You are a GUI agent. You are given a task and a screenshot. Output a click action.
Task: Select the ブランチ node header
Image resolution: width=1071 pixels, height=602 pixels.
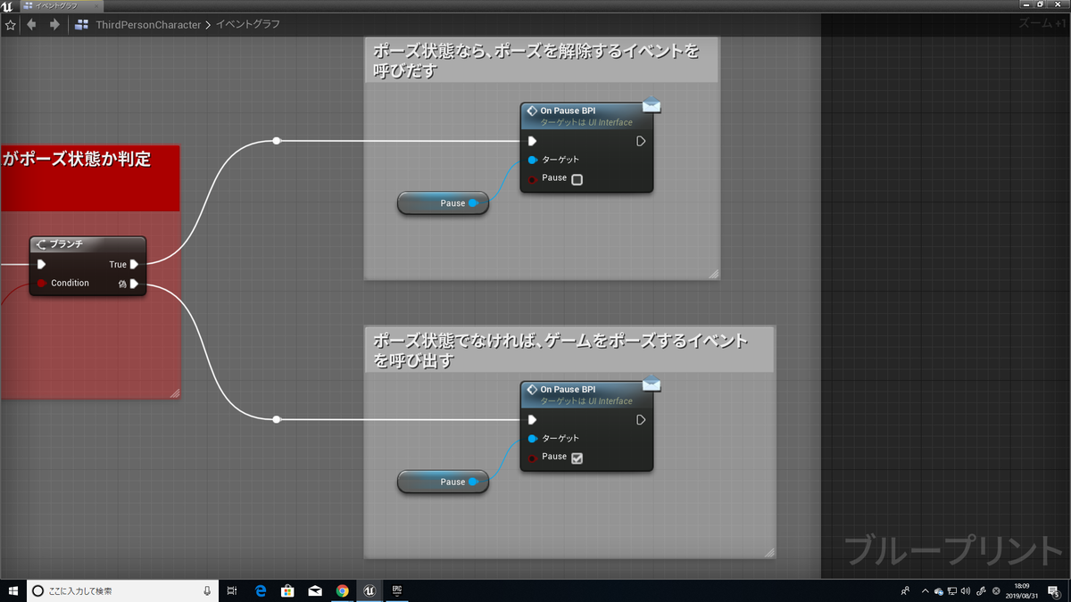coord(87,243)
